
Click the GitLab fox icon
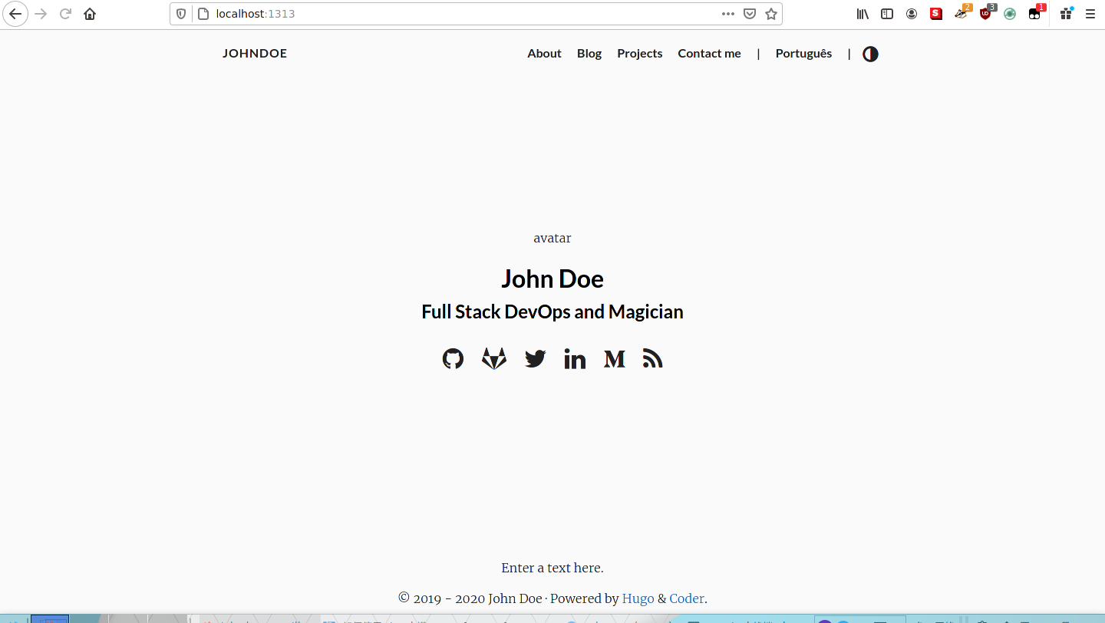tap(494, 358)
